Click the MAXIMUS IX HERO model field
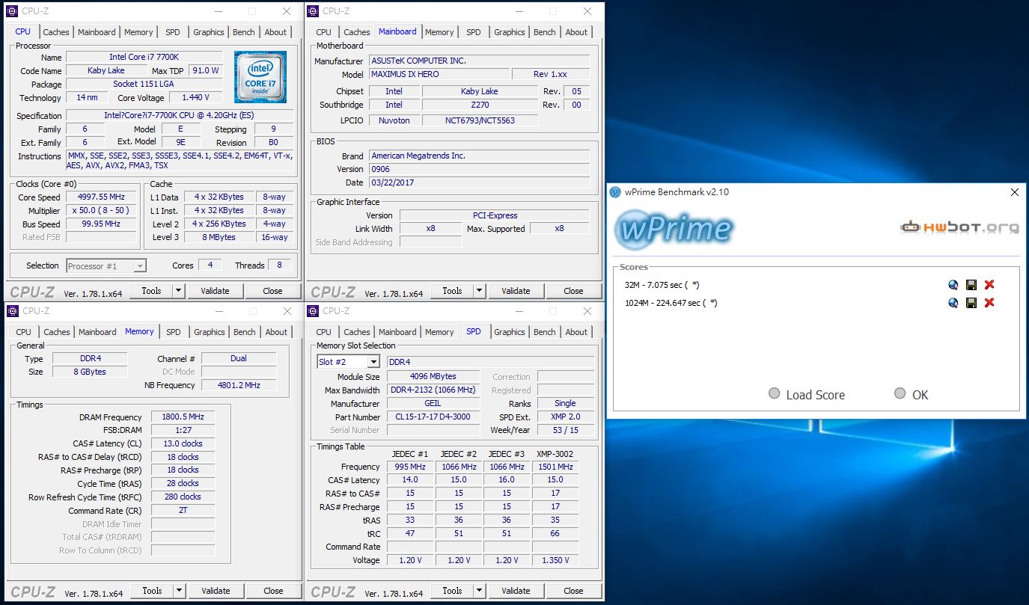The image size is (1029, 605). pos(439,74)
